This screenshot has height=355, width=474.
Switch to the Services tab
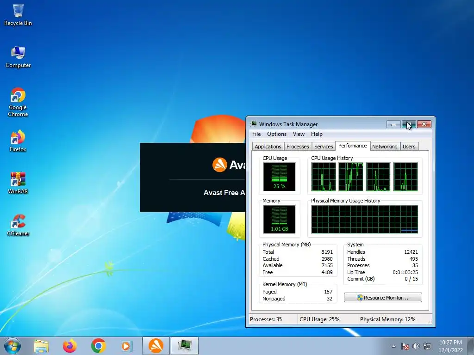324,147
